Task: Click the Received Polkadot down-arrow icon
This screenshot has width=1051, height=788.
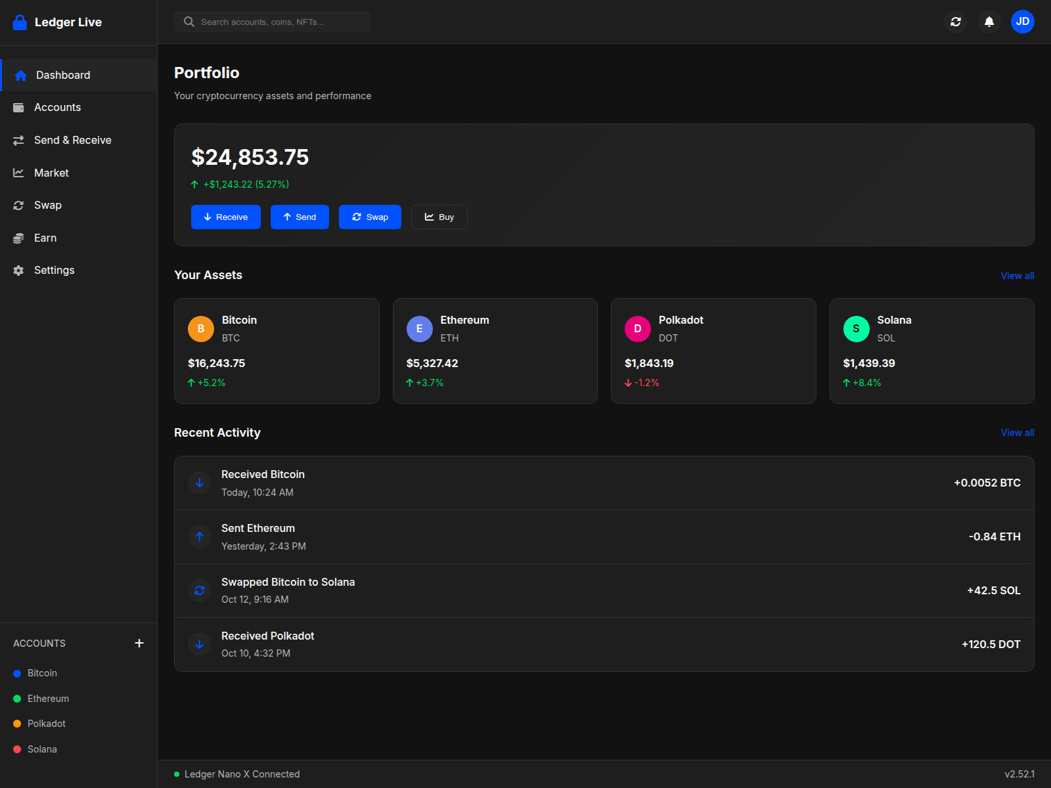Action: click(x=200, y=644)
